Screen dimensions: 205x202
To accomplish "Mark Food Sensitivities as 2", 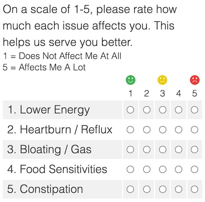I will click(147, 169).
